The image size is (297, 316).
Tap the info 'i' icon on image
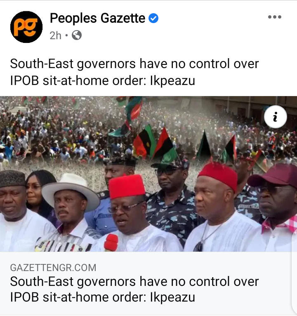coord(276,117)
